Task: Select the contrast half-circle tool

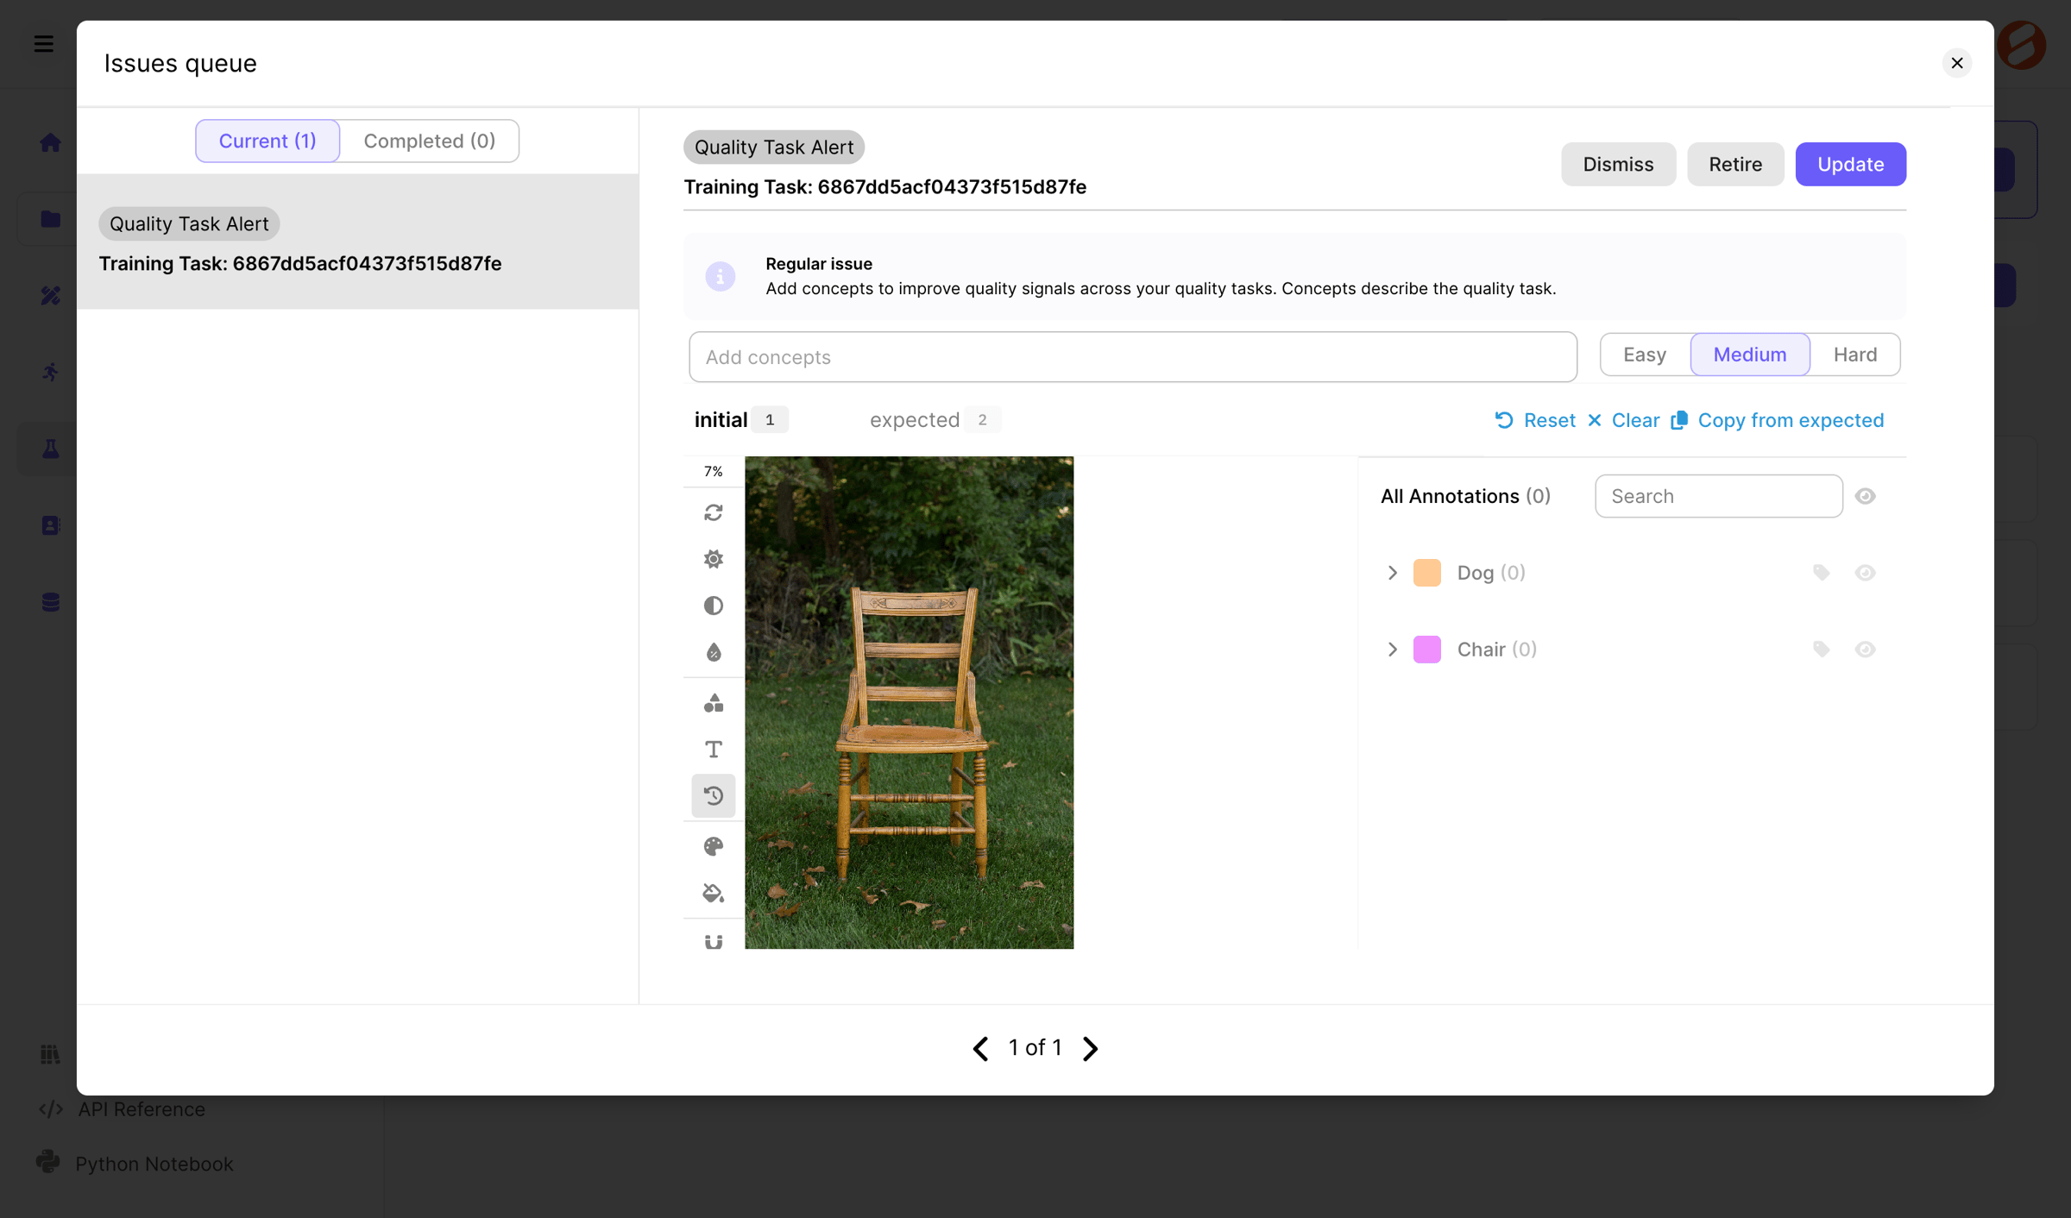Action: 713,606
